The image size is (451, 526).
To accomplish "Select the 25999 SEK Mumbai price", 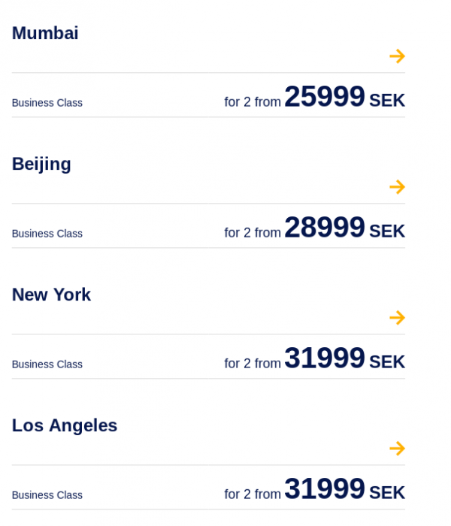I will click(344, 98).
